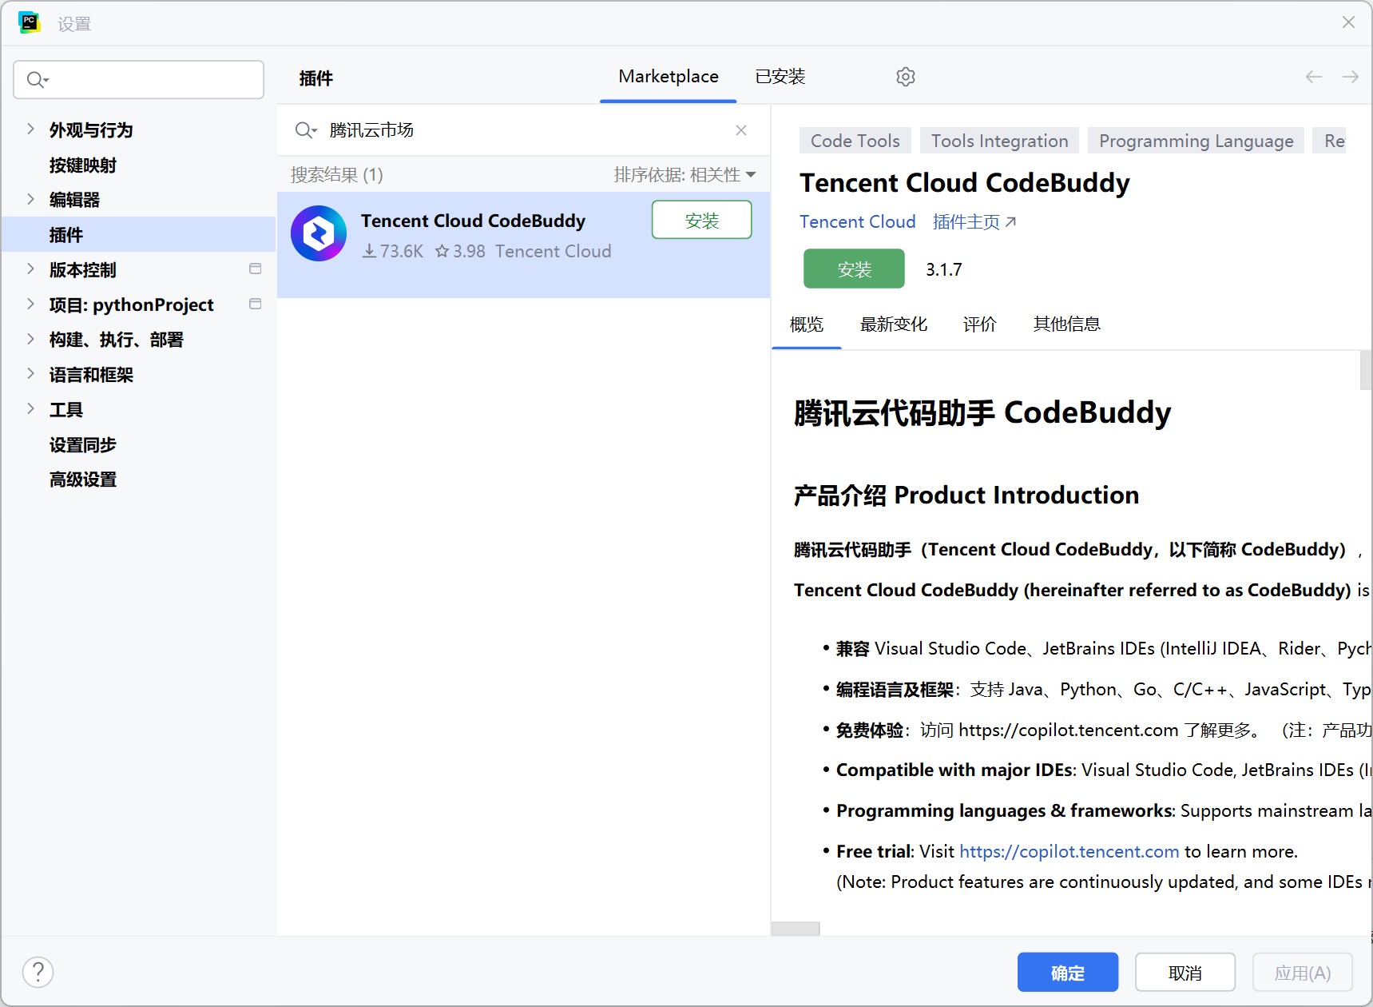
Task: Expand the 版本控制 settings node
Action: point(30,269)
